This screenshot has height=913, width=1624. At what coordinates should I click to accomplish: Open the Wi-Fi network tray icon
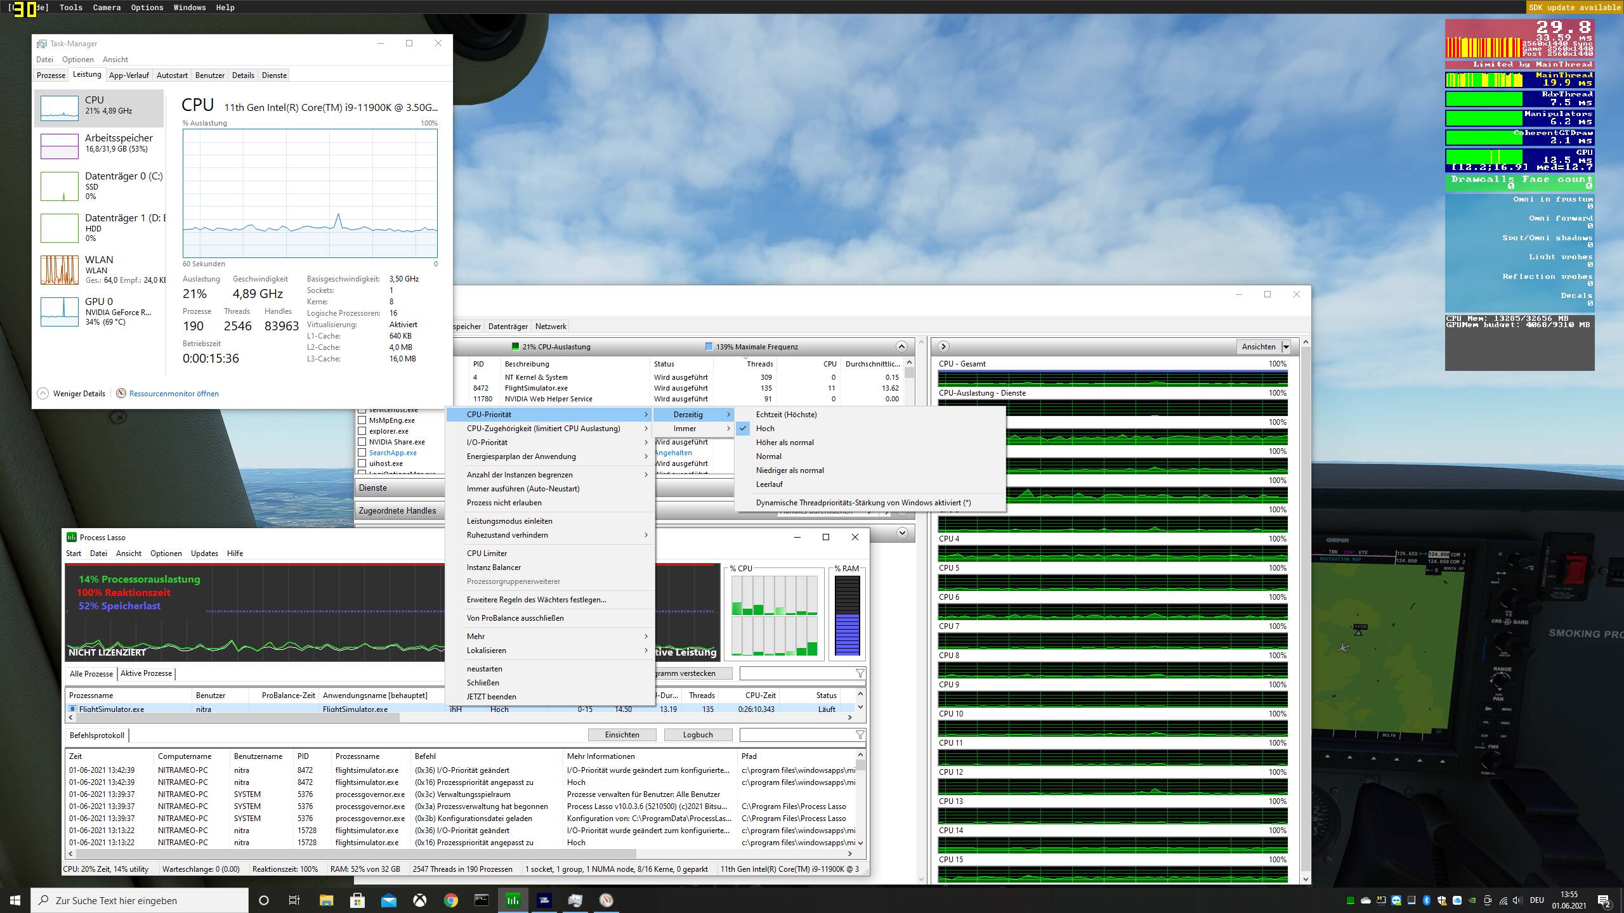click(x=1503, y=900)
